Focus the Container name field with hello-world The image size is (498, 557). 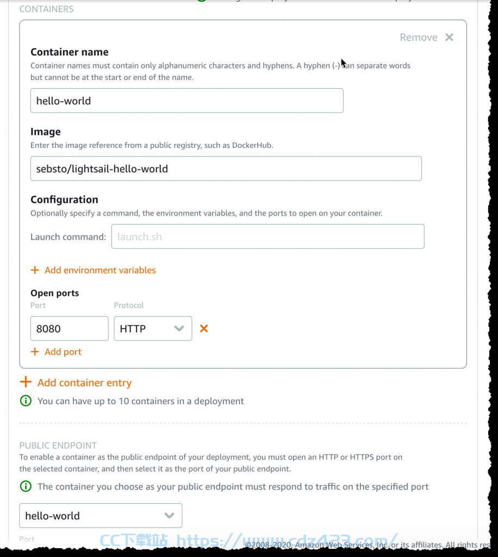tap(186, 101)
